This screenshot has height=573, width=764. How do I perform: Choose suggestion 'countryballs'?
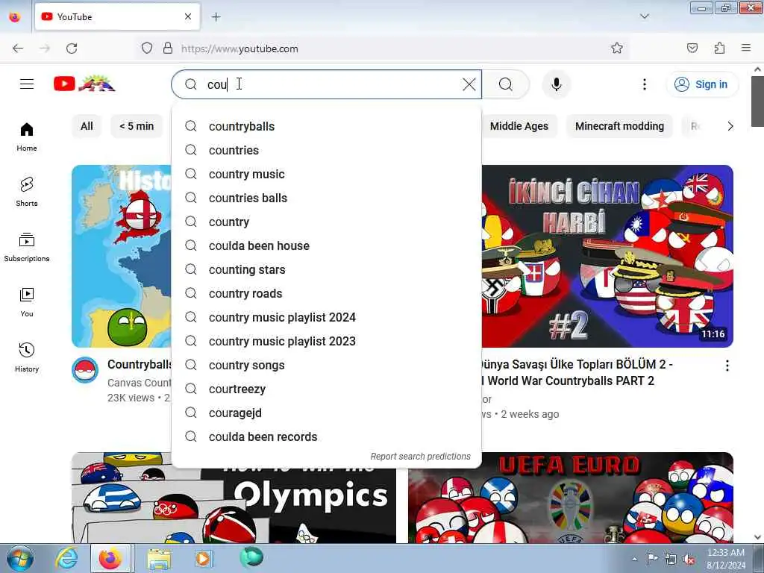[x=327, y=126]
